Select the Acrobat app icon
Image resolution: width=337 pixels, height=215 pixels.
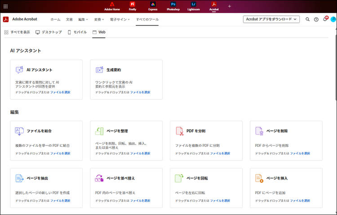pos(214,6)
